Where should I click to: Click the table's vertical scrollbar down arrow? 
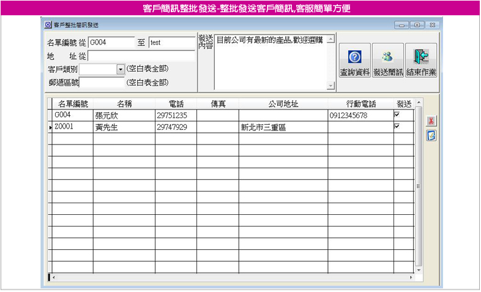coord(419,269)
